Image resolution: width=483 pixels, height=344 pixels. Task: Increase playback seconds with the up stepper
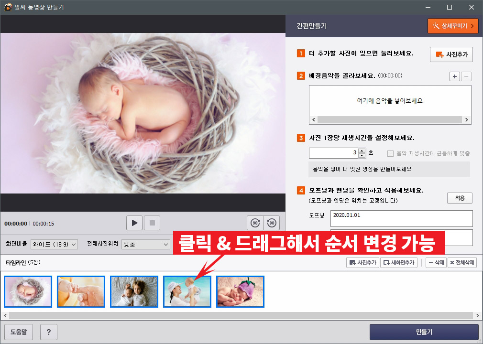click(x=362, y=151)
